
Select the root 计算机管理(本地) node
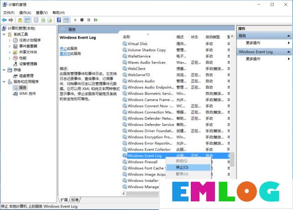(x=21, y=28)
